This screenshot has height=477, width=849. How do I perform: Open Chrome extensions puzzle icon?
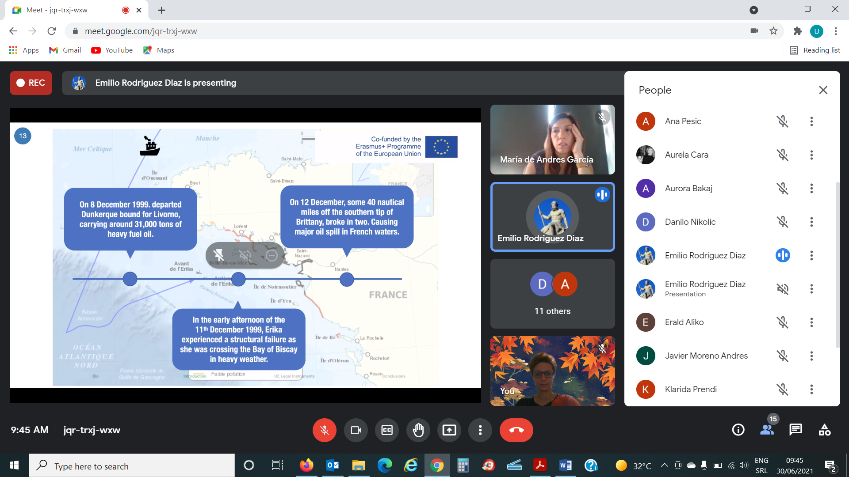coord(797,31)
